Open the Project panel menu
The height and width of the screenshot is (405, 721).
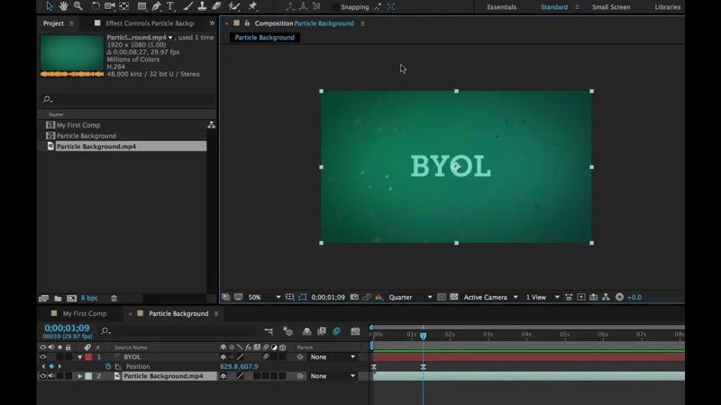(71, 23)
